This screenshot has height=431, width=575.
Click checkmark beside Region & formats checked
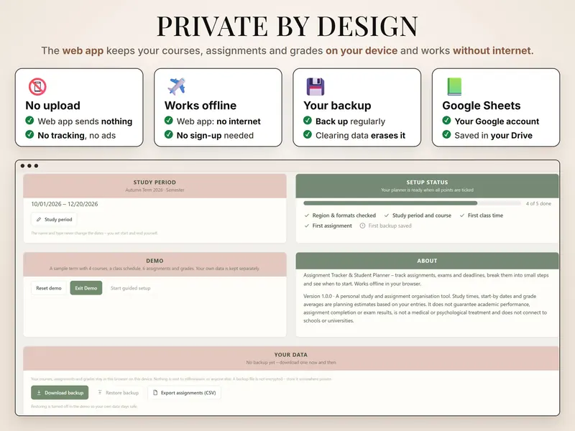coord(307,215)
